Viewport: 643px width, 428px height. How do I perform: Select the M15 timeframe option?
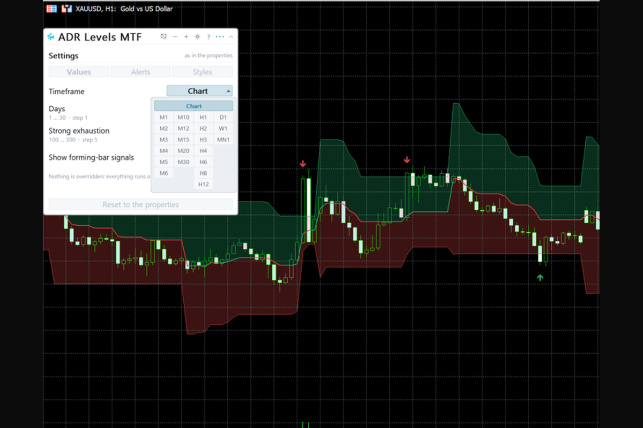click(184, 140)
